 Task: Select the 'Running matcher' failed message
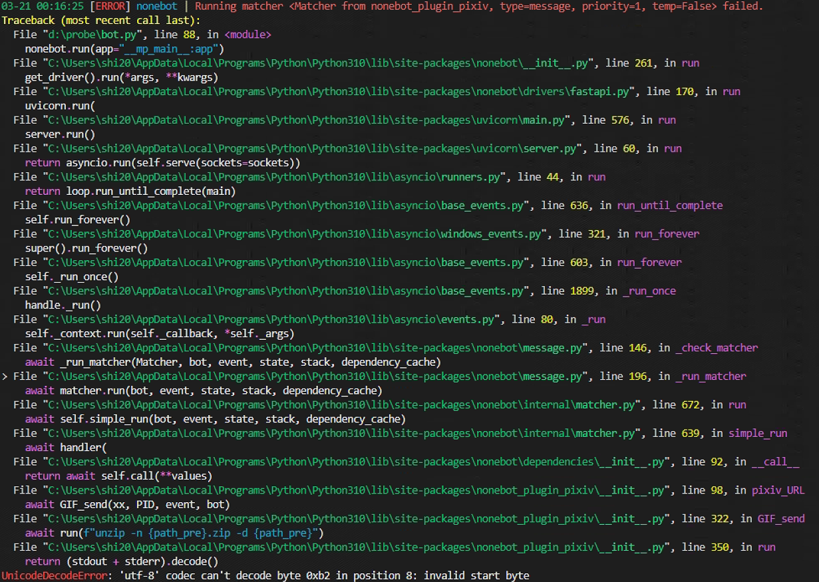479,6
